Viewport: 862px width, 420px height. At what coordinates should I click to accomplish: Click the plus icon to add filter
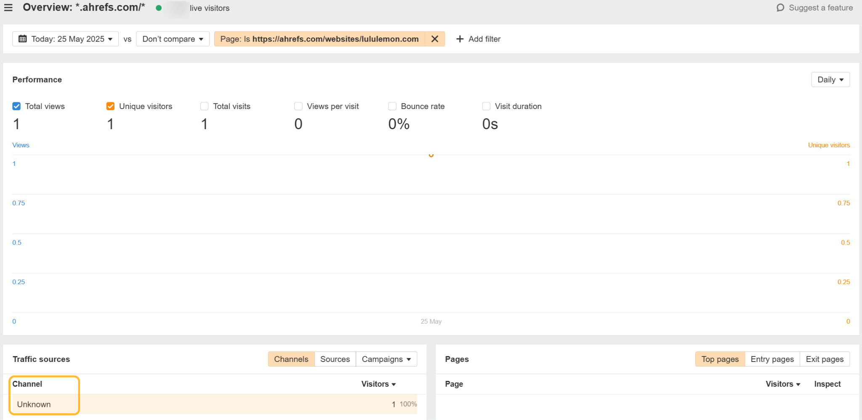(x=460, y=39)
